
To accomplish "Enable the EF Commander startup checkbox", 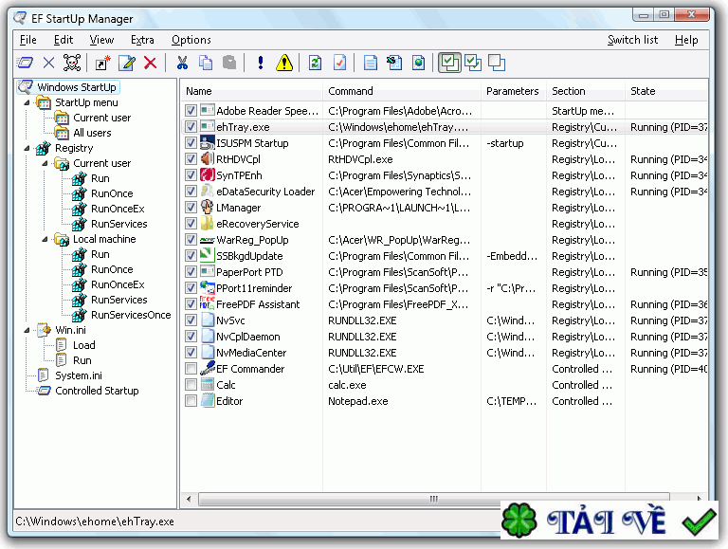I will click(x=191, y=369).
